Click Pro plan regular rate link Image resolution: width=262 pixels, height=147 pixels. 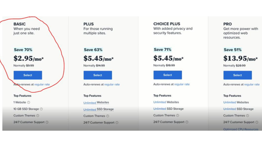(x=252, y=84)
